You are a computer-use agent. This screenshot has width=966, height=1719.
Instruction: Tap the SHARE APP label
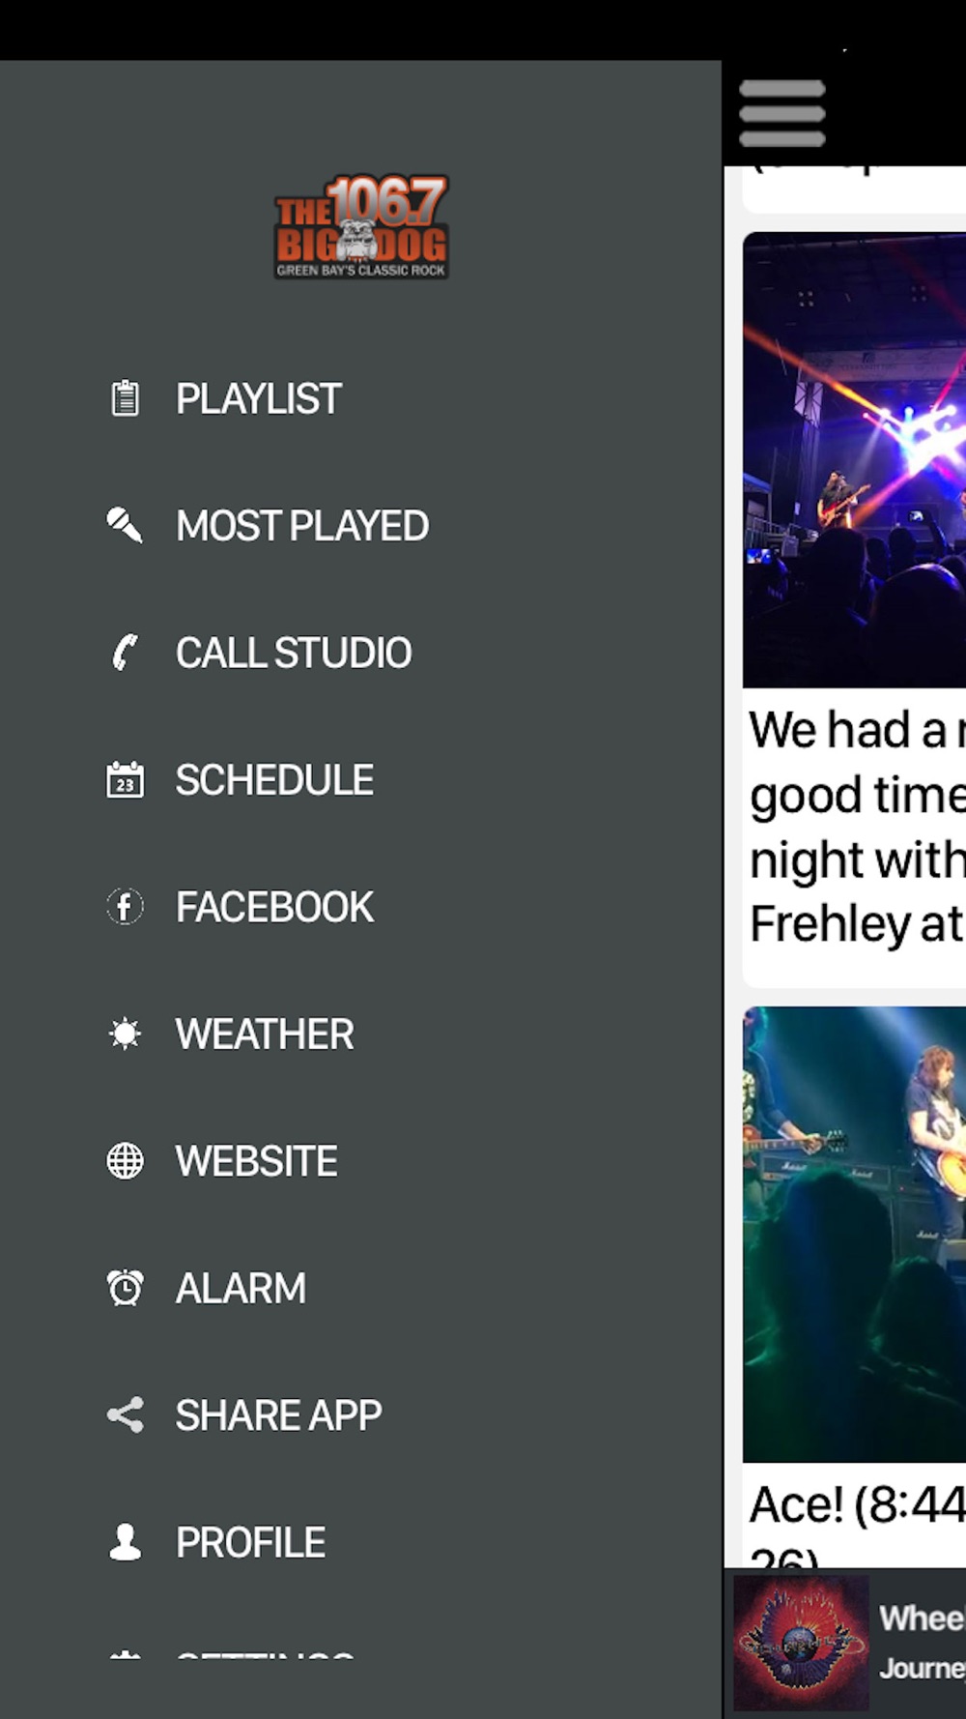coord(278,1414)
